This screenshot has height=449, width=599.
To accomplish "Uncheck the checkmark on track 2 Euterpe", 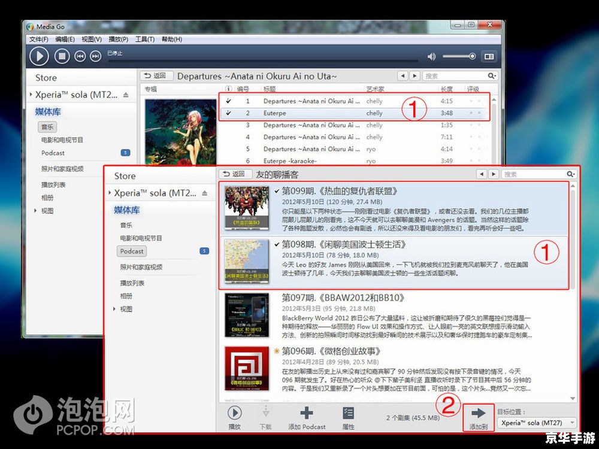I will coord(229,113).
